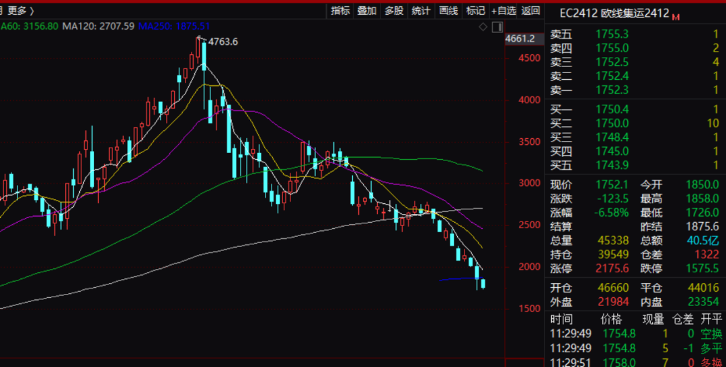Select the MA120 moving average label
Image resolution: width=726 pixels, height=367 pixels.
[98, 26]
